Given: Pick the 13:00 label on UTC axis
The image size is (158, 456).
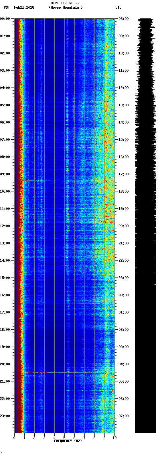Looking at the screenshot, I should (124, 105).
